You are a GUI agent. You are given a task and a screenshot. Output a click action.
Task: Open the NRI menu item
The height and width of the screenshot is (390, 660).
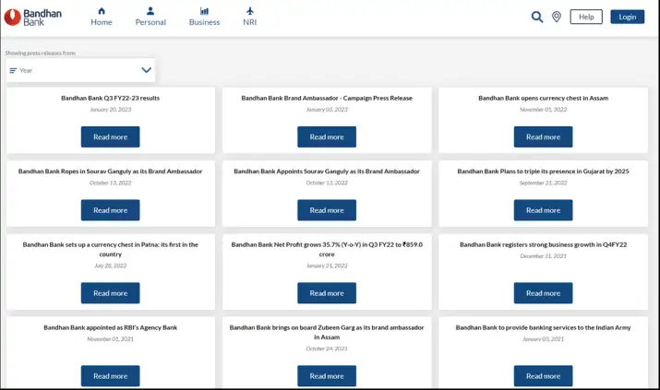[249, 17]
